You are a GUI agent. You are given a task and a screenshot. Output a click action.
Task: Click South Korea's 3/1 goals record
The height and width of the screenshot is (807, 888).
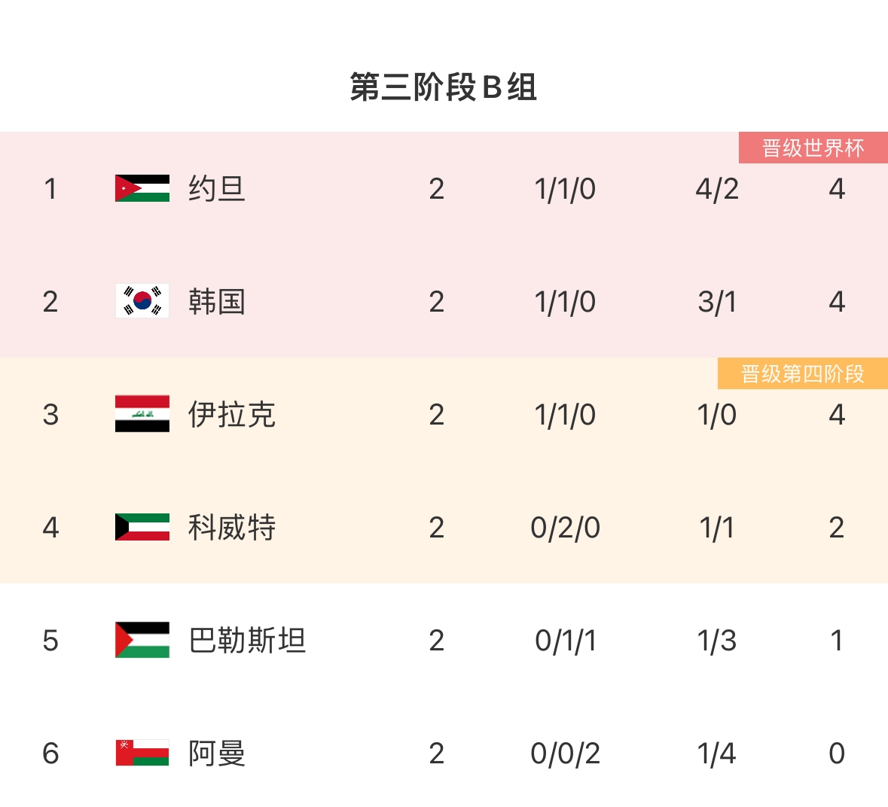click(717, 301)
